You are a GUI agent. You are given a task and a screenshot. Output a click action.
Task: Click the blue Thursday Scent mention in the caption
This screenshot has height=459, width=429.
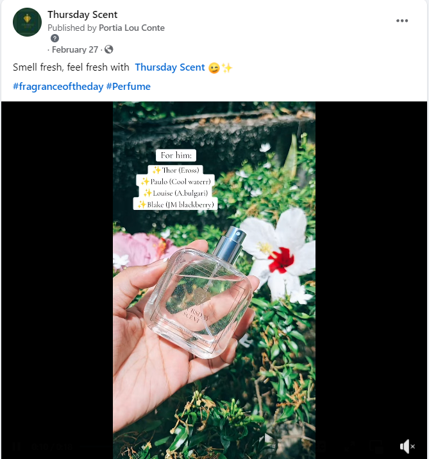pyautogui.click(x=170, y=67)
